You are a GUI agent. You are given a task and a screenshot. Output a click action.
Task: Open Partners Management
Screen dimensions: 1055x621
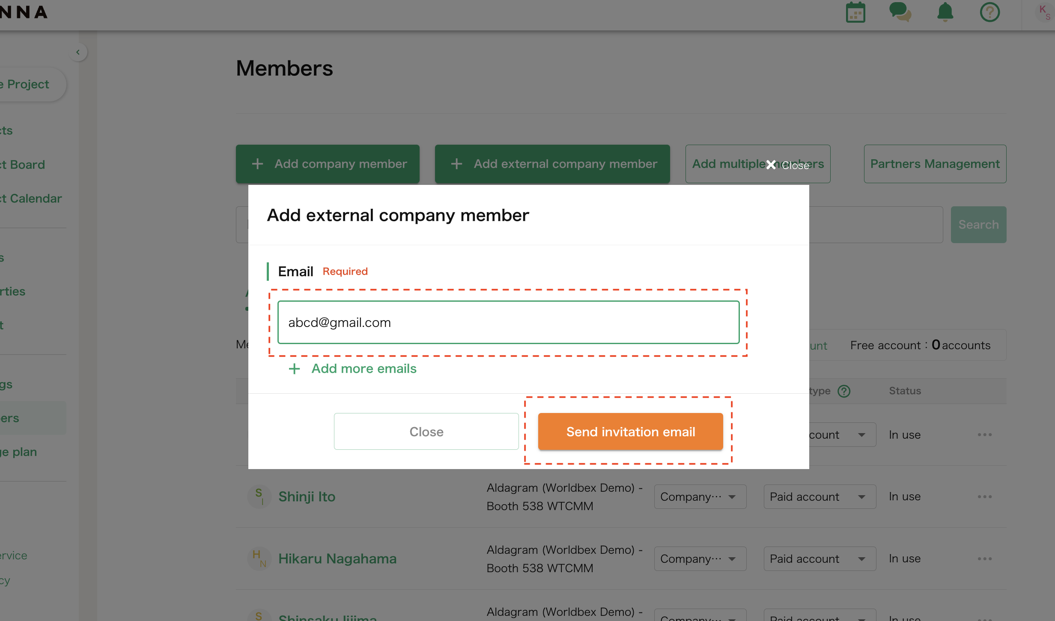(x=935, y=164)
